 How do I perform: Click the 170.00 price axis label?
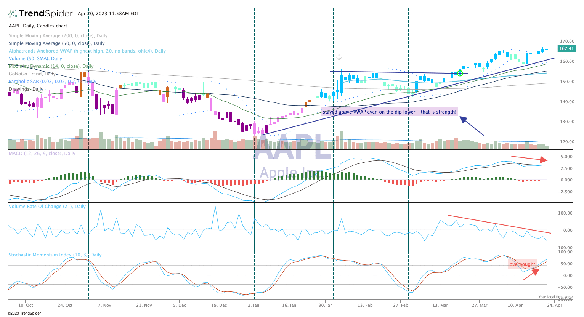[x=567, y=41]
